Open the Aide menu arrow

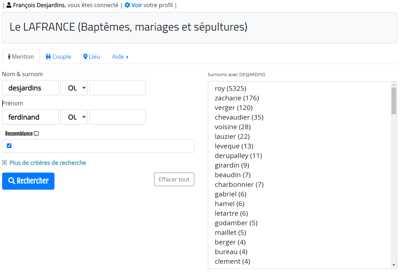point(127,57)
